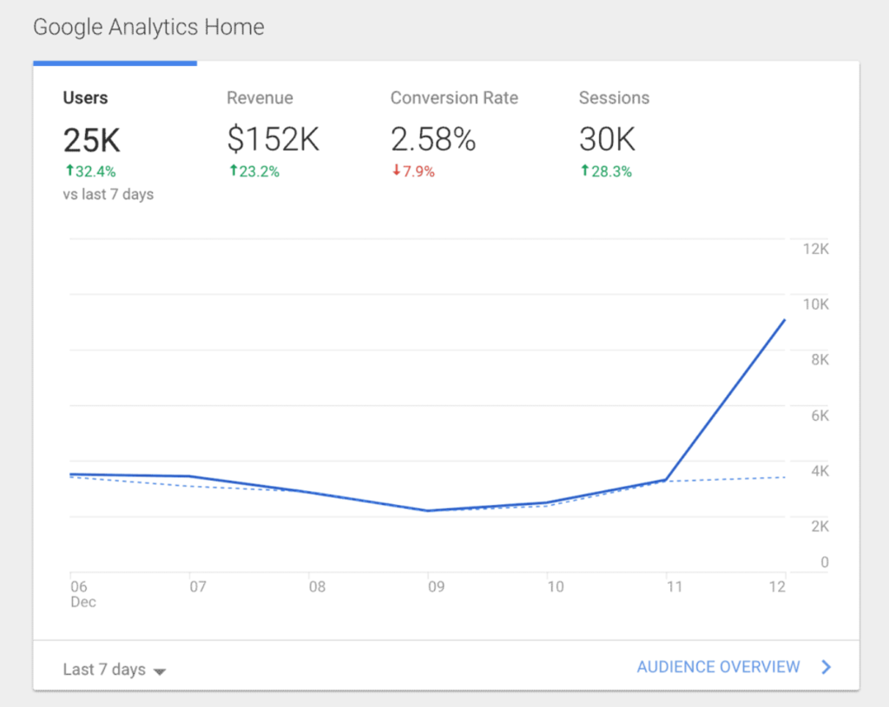Click the $152K revenue value
This screenshot has height=707, width=889.
tap(273, 140)
